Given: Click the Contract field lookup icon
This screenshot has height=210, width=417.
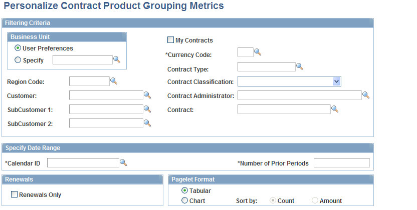Looking at the screenshot, I should pos(335,109).
